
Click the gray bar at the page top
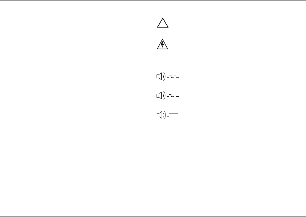coord(153,1)
